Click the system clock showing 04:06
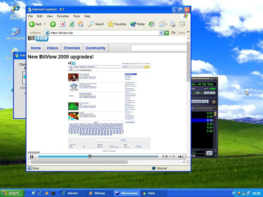263x197 pixels. point(257,193)
